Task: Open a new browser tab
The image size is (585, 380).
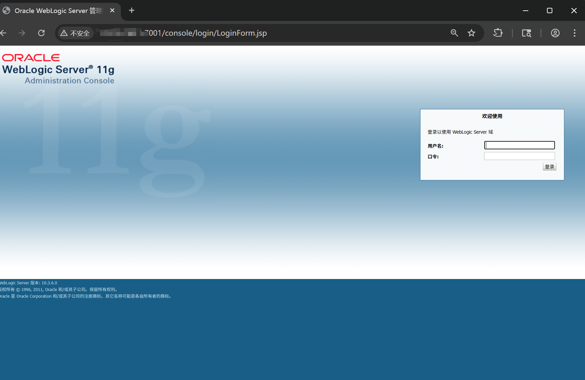Action: 132,10
